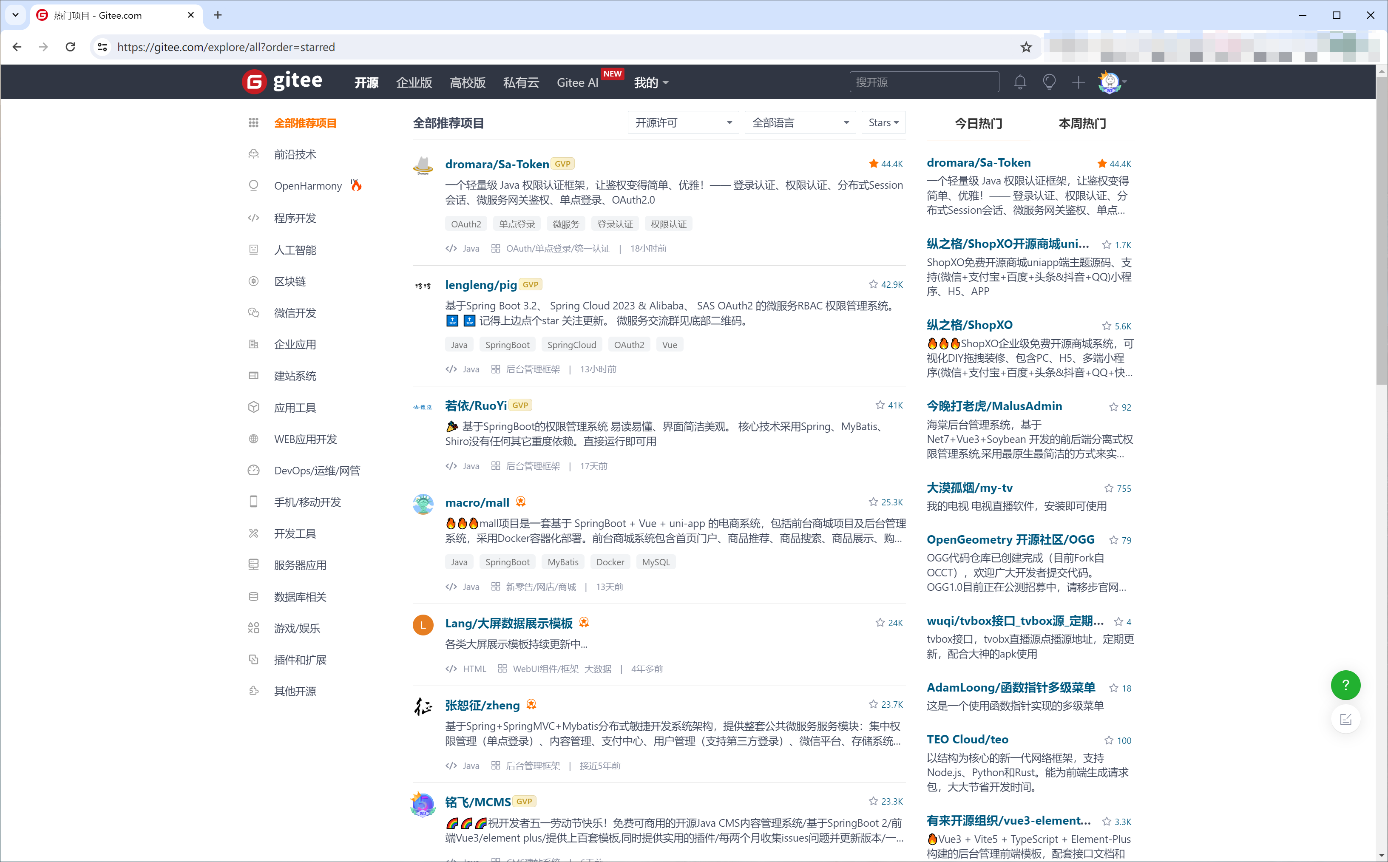
Task: Open dromara/Sa-Token in main list
Action: (x=497, y=164)
